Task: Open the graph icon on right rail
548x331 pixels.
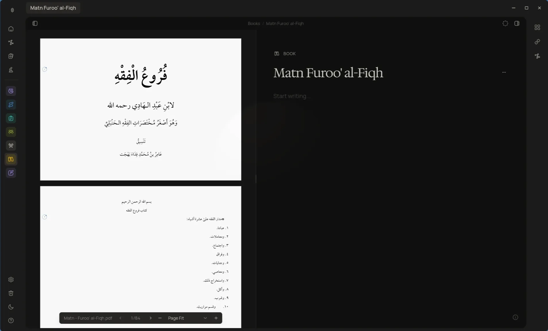Action: (x=537, y=56)
